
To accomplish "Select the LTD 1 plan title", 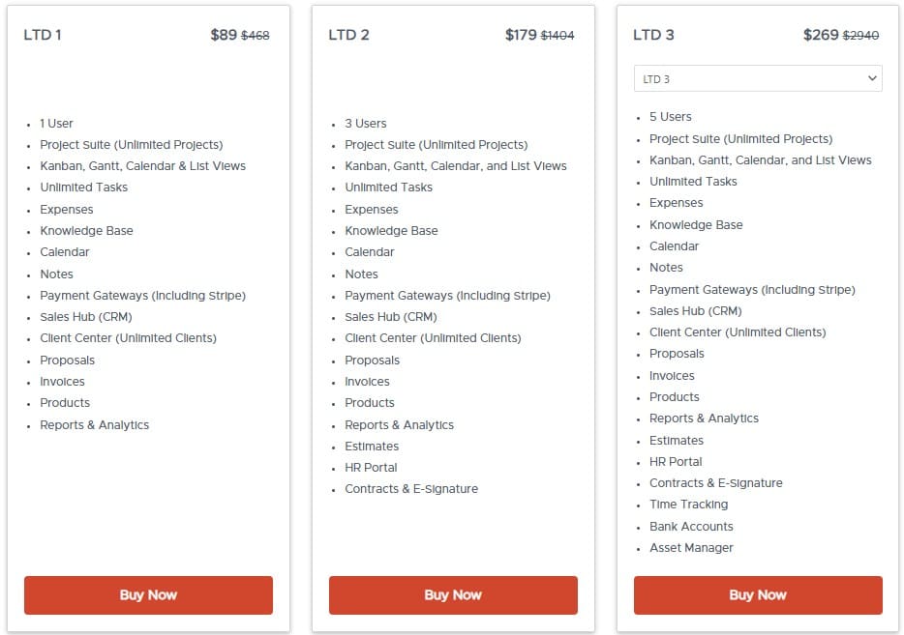I will [x=43, y=34].
